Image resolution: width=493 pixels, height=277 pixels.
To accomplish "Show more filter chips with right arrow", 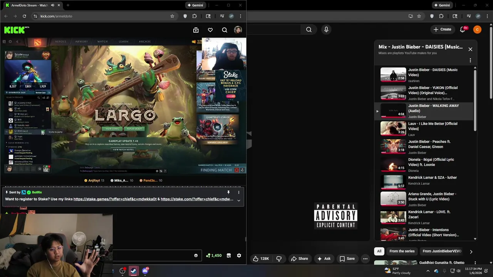I will click(471, 252).
